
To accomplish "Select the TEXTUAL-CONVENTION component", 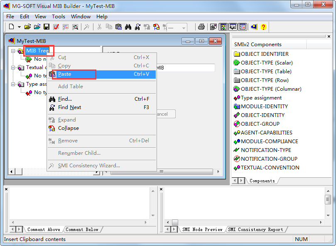I will coord(270,167).
